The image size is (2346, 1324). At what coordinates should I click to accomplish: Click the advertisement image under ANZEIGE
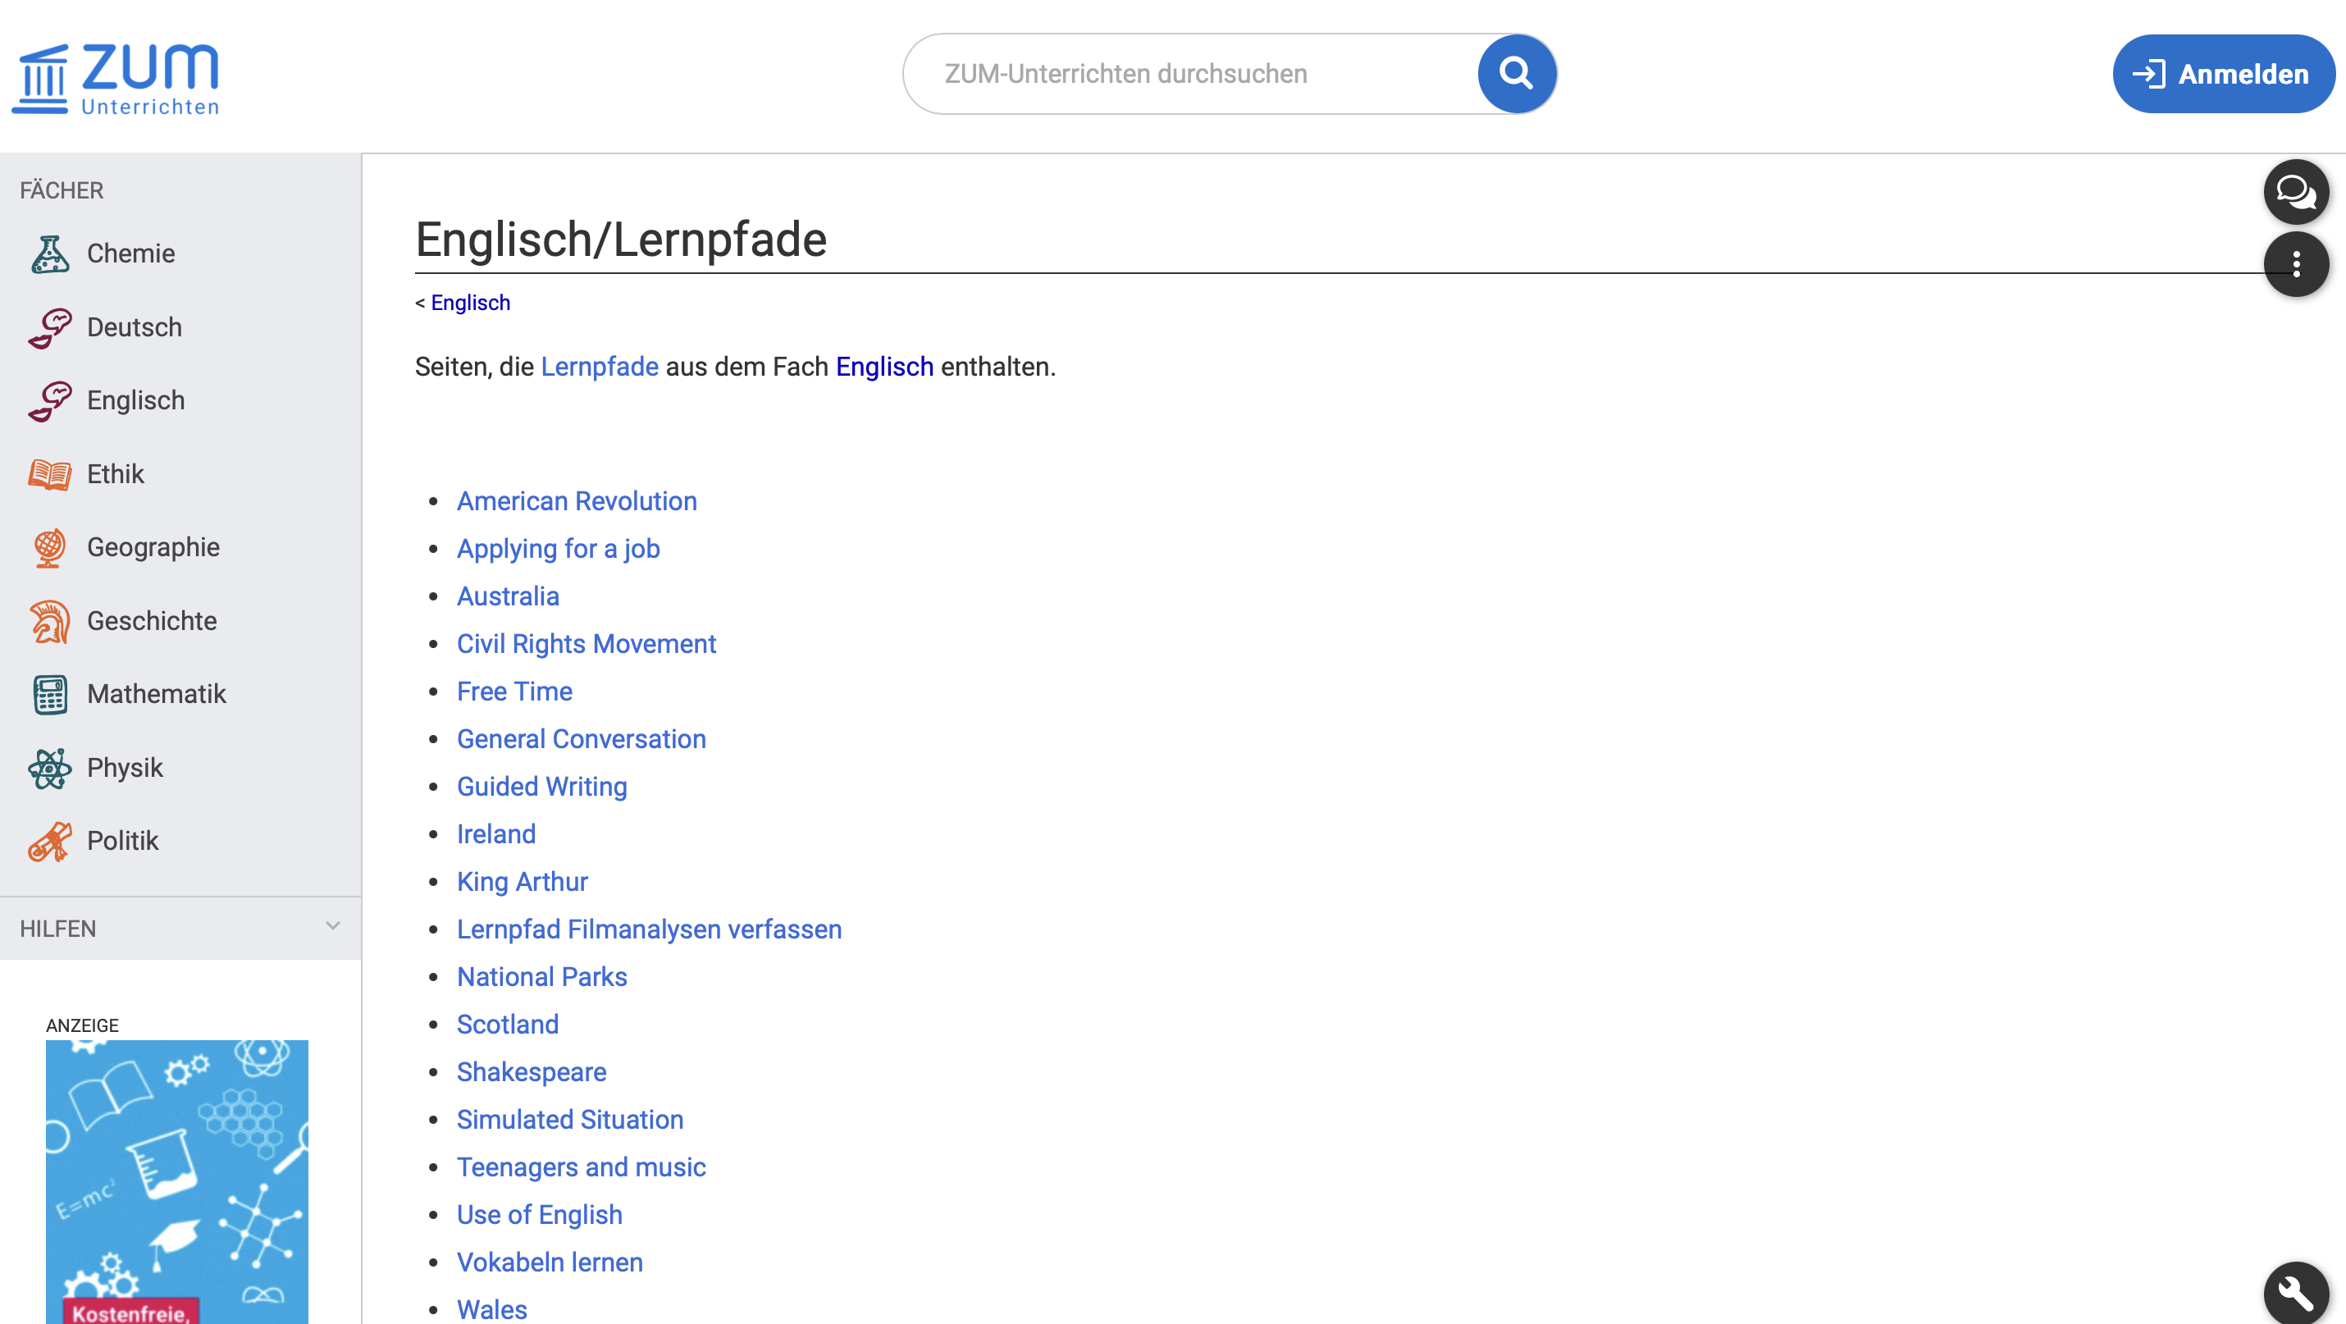(176, 1180)
